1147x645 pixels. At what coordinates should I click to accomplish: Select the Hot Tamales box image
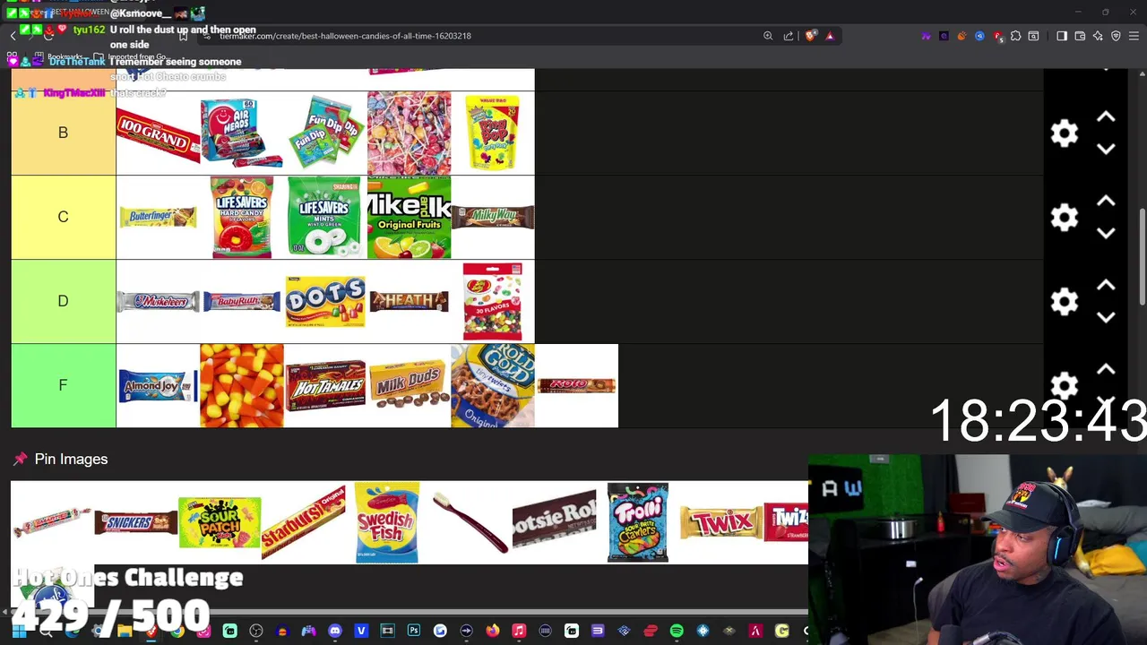click(x=325, y=386)
